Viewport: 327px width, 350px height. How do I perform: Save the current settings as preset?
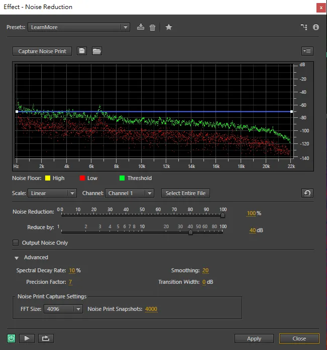141,27
